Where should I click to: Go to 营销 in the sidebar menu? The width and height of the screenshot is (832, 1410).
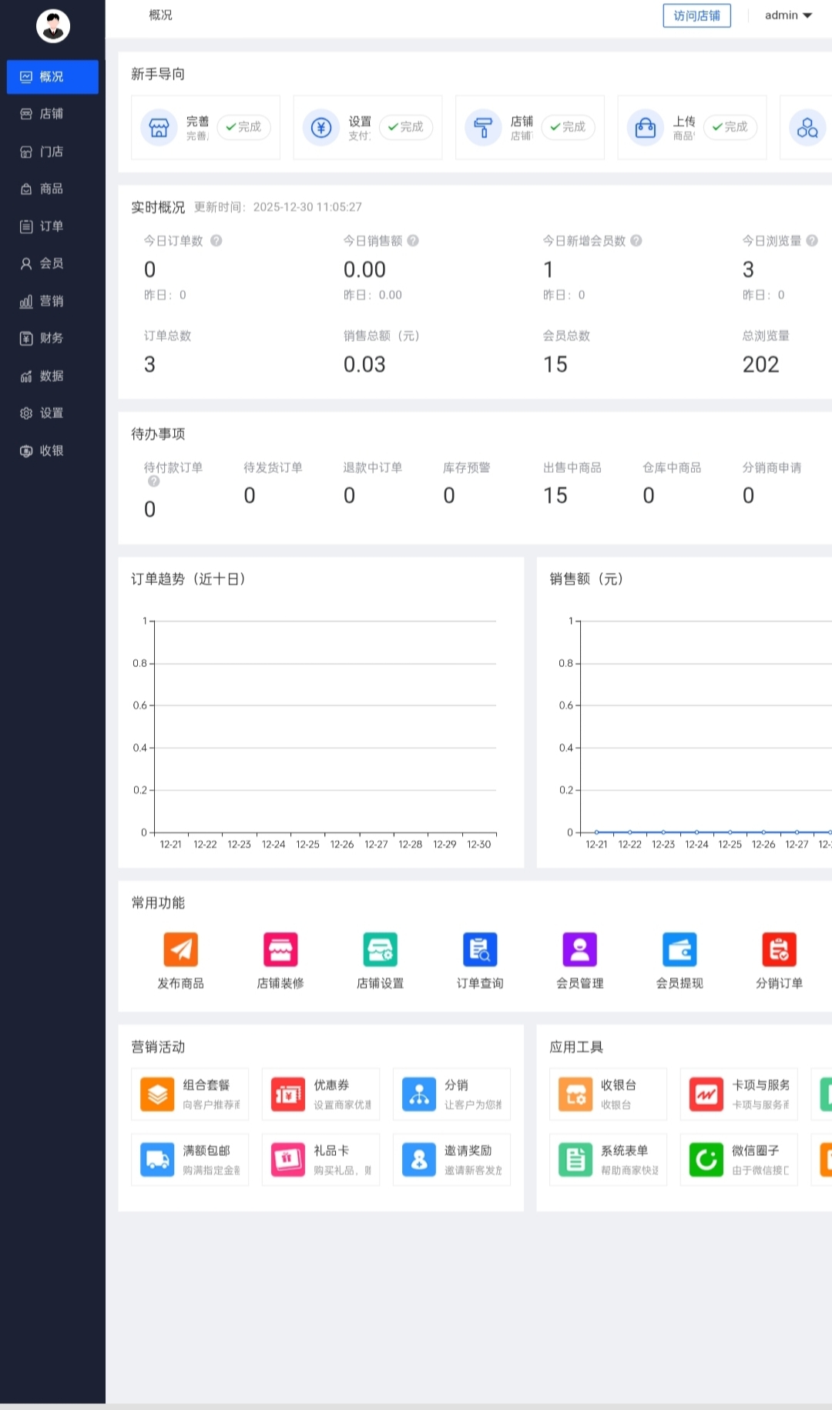(52, 301)
